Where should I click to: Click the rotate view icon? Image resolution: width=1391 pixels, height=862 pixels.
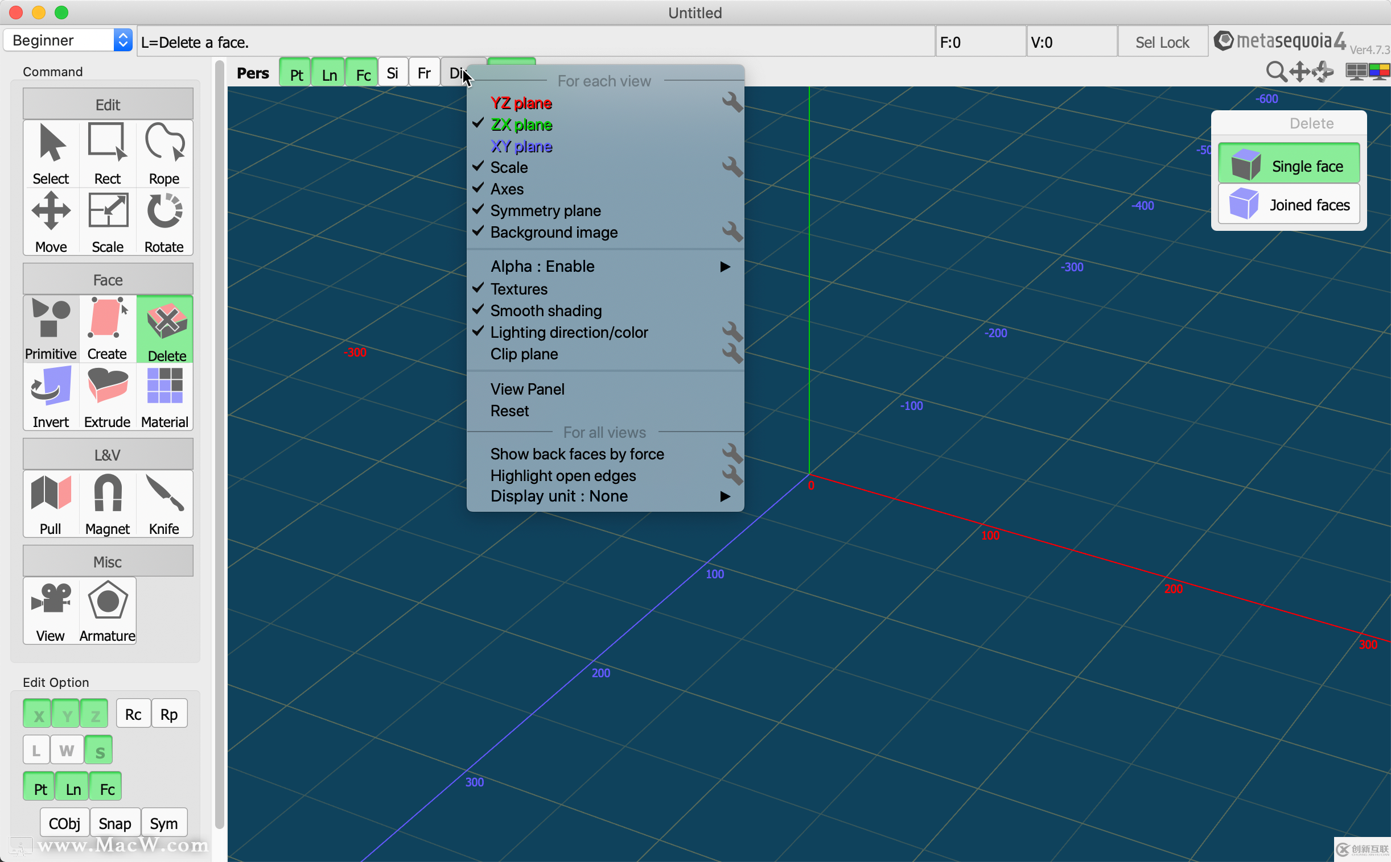point(1323,72)
